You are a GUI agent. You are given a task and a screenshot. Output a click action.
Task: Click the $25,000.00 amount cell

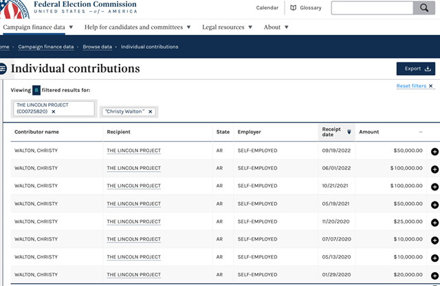[x=408, y=222]
